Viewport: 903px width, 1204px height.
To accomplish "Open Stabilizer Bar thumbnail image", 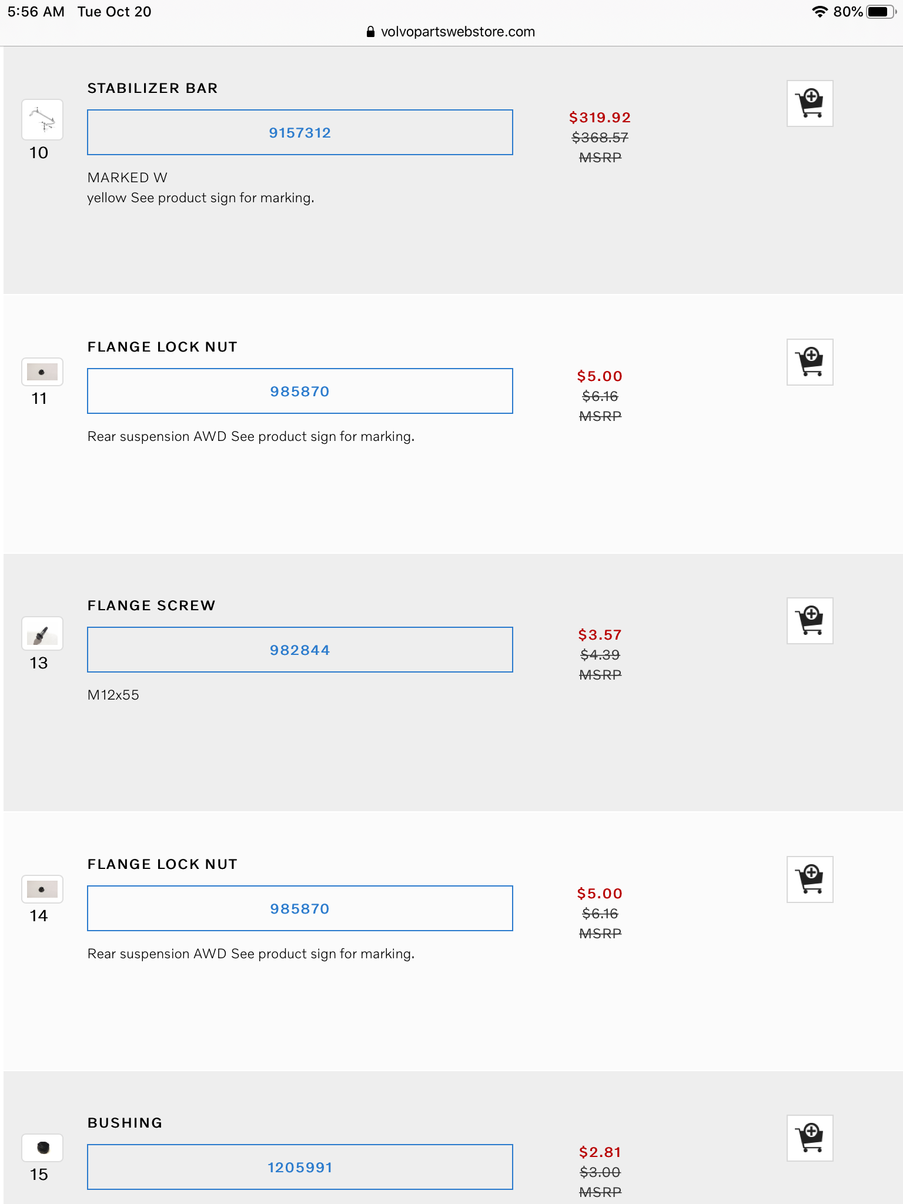I will pyautogui.click(x=42, y=120).
